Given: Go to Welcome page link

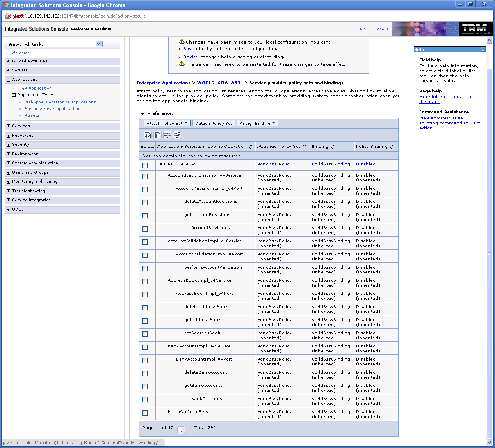Looking at the screenshot, I should tap(21, 53).
